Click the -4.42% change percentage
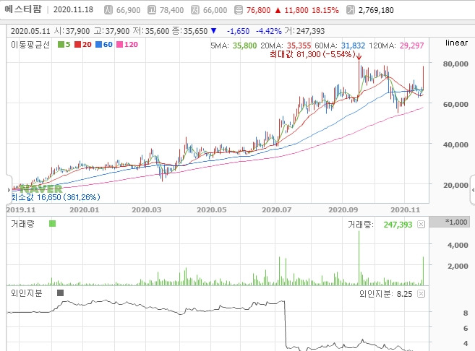 click(269, 31)
